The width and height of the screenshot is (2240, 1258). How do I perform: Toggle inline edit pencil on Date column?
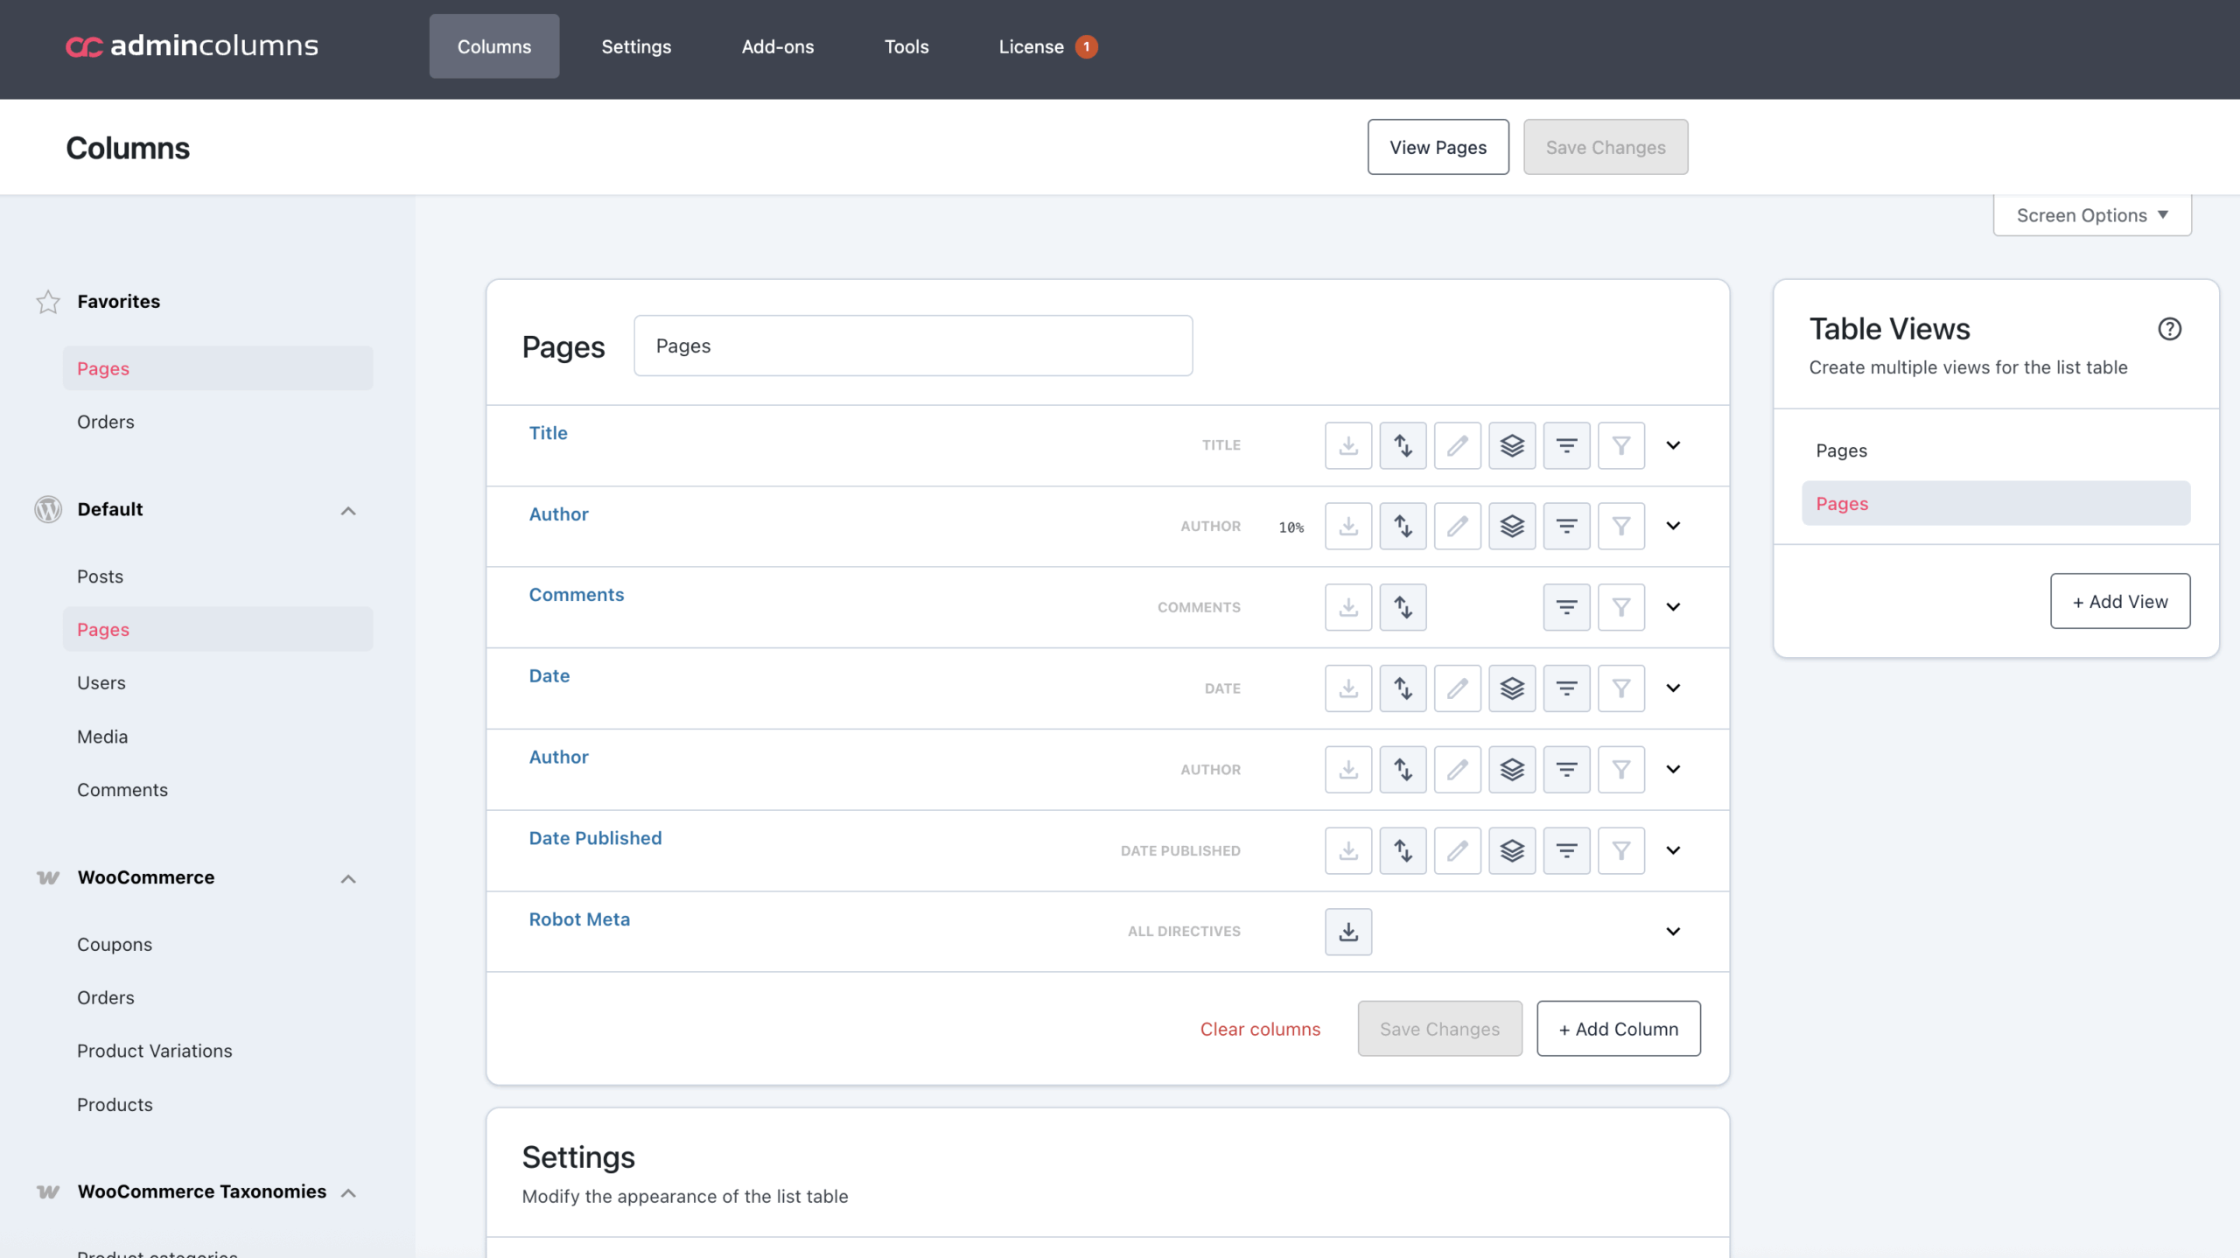click(x=1457, y=688)
